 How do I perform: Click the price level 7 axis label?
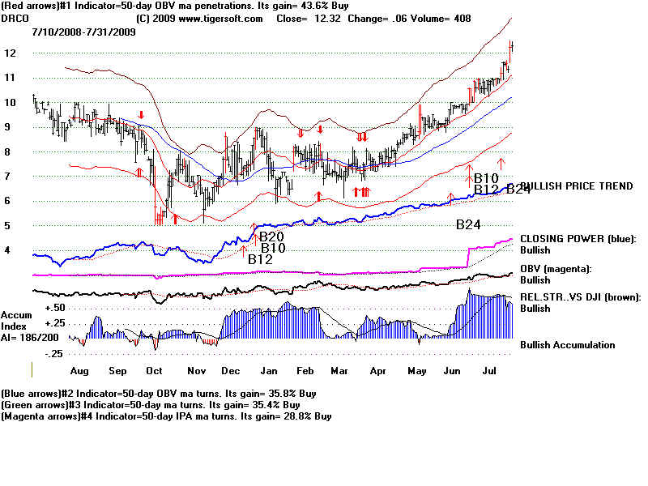tap(7, 177)
